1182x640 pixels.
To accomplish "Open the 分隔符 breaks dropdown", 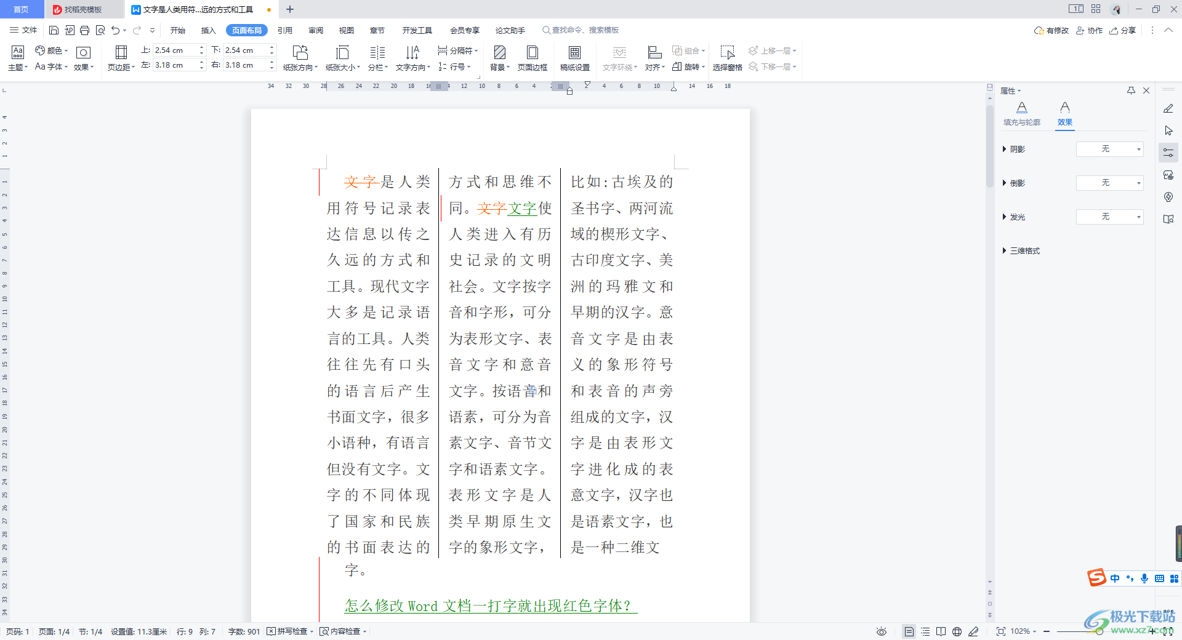I will [458, 50].
